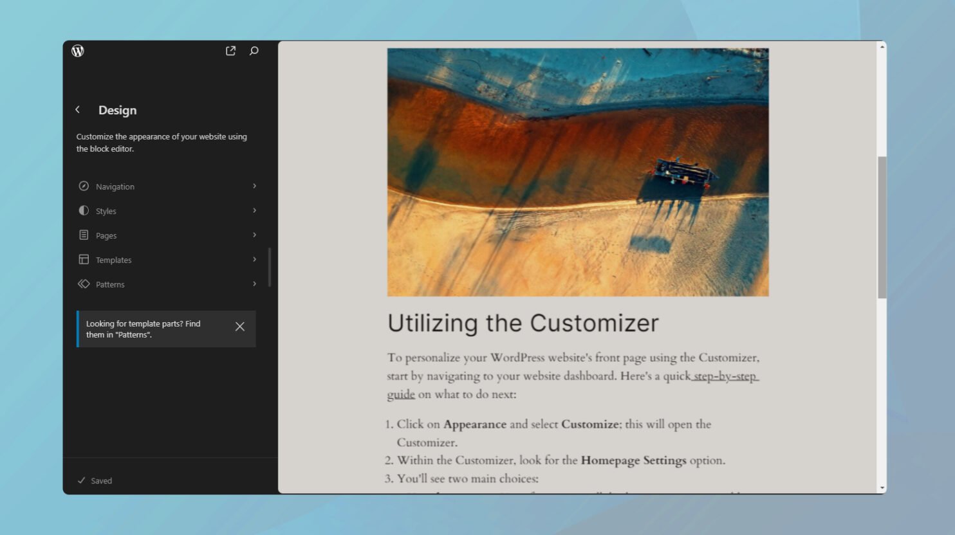
Task: Click the Styles half-circle icon
Action: 84,210
